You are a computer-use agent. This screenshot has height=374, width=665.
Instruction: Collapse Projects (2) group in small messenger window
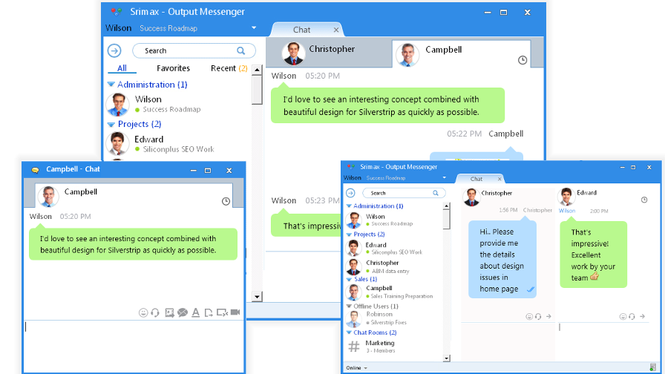pyautogui.click(x=349, y=234)
